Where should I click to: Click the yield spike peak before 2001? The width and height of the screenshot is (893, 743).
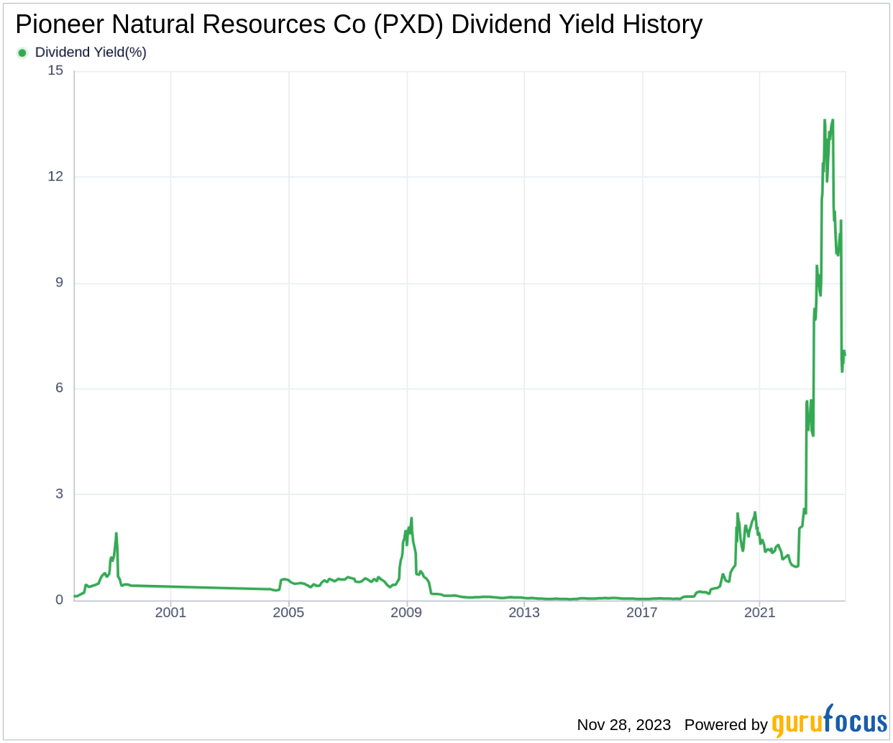(116, 534)
